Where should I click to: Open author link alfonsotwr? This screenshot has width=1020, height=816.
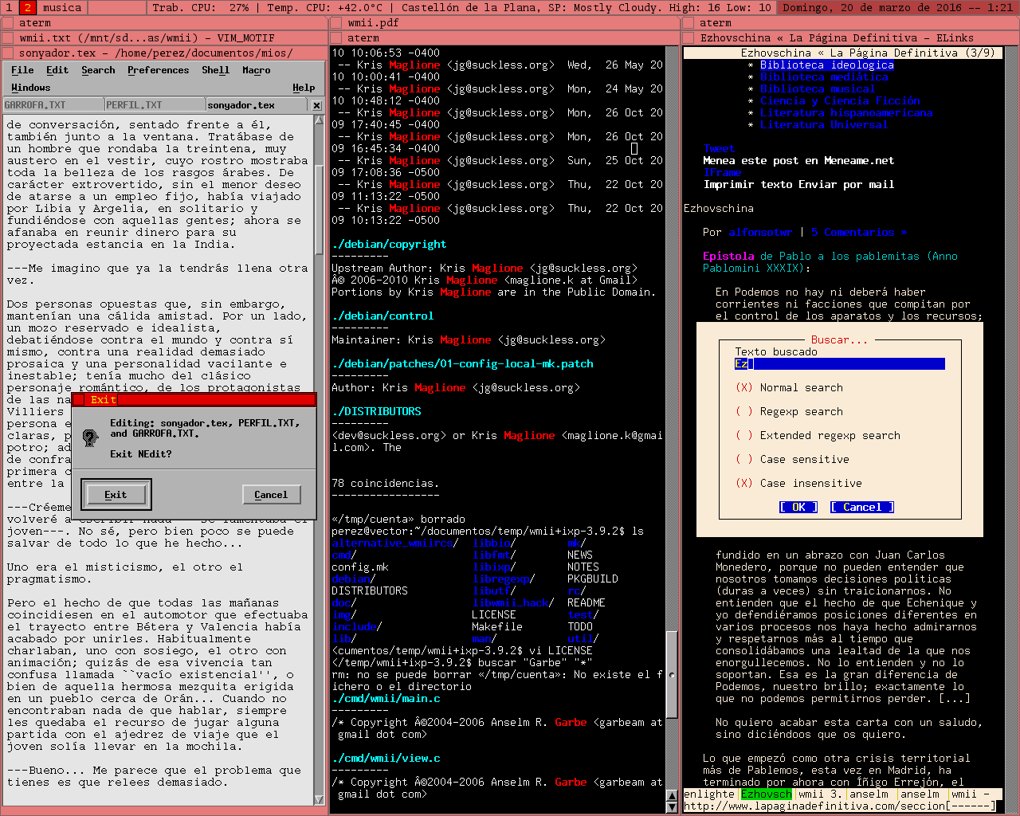(x=760, y=232)
